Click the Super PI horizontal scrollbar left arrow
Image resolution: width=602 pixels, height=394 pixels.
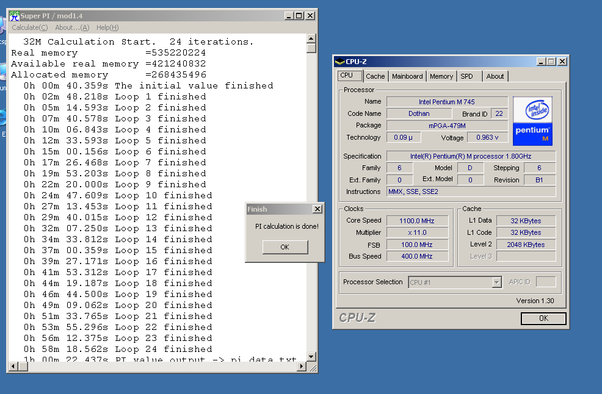click(x=13, y=367)
